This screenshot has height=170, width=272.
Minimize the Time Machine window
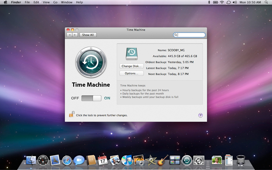(x=72, y=30)
